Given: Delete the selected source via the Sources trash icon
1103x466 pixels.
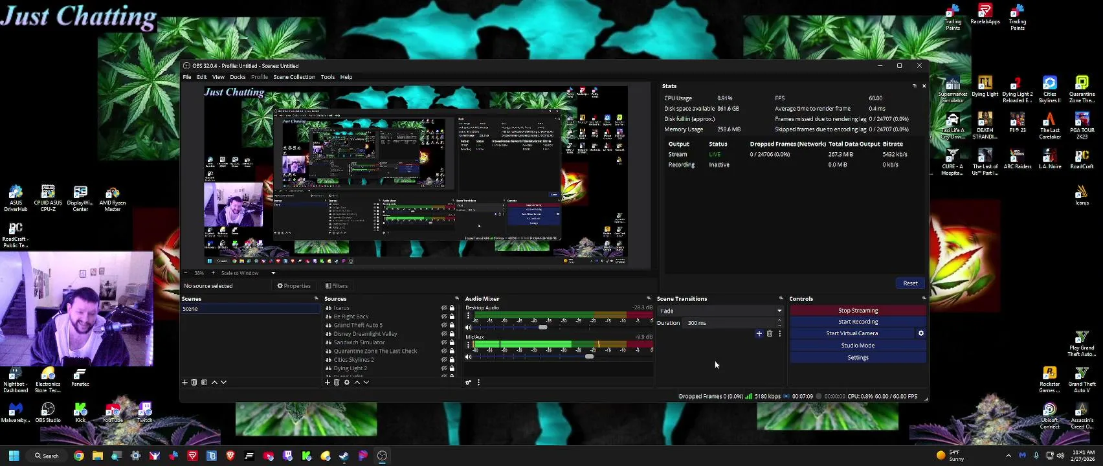Looking at the screenshot, I should (337, 383).
